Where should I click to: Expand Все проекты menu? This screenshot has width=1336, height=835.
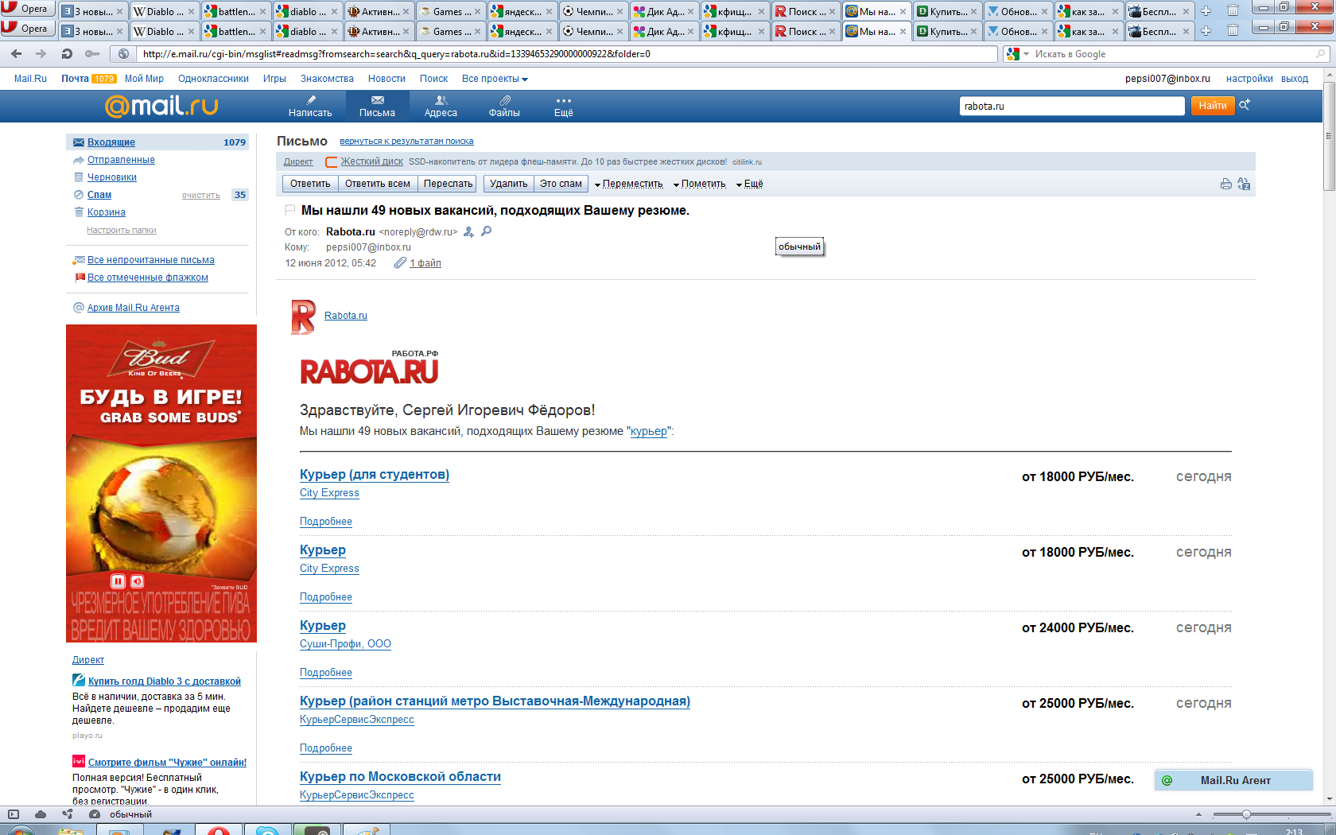point(495,79)
